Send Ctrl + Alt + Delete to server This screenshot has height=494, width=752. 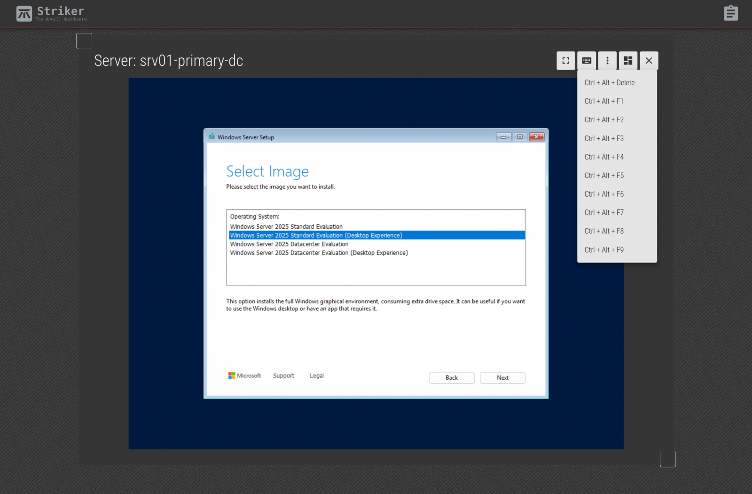coord(610,83)
